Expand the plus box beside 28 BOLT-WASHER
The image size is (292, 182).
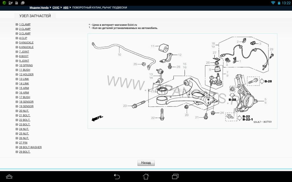[17, 147]
